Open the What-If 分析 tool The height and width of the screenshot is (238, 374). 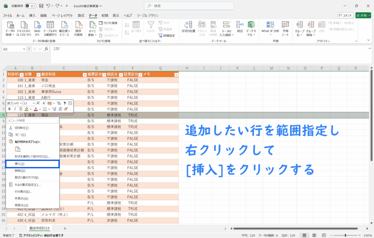click(x=270, y=28)
